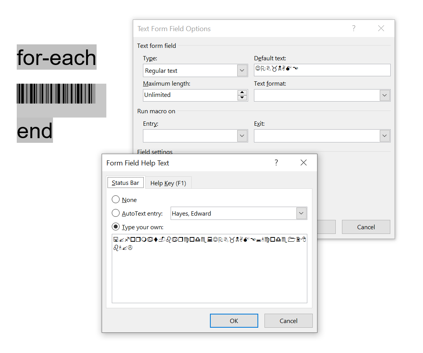The image size is (423, 353).
Task: Click the help icon in Text Form Field Options
Action: (354, 28)
